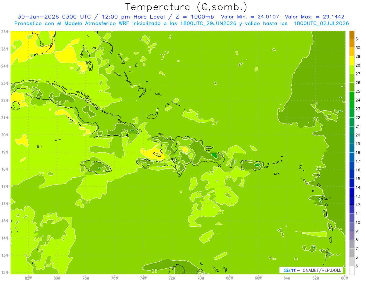Click the '68W' longitude axis label
366x282 pixels.
[230, 278]
